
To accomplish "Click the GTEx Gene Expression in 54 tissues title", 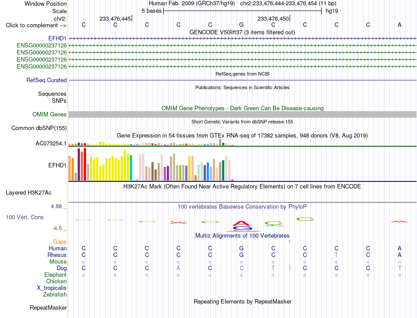I will click(242, 135).
